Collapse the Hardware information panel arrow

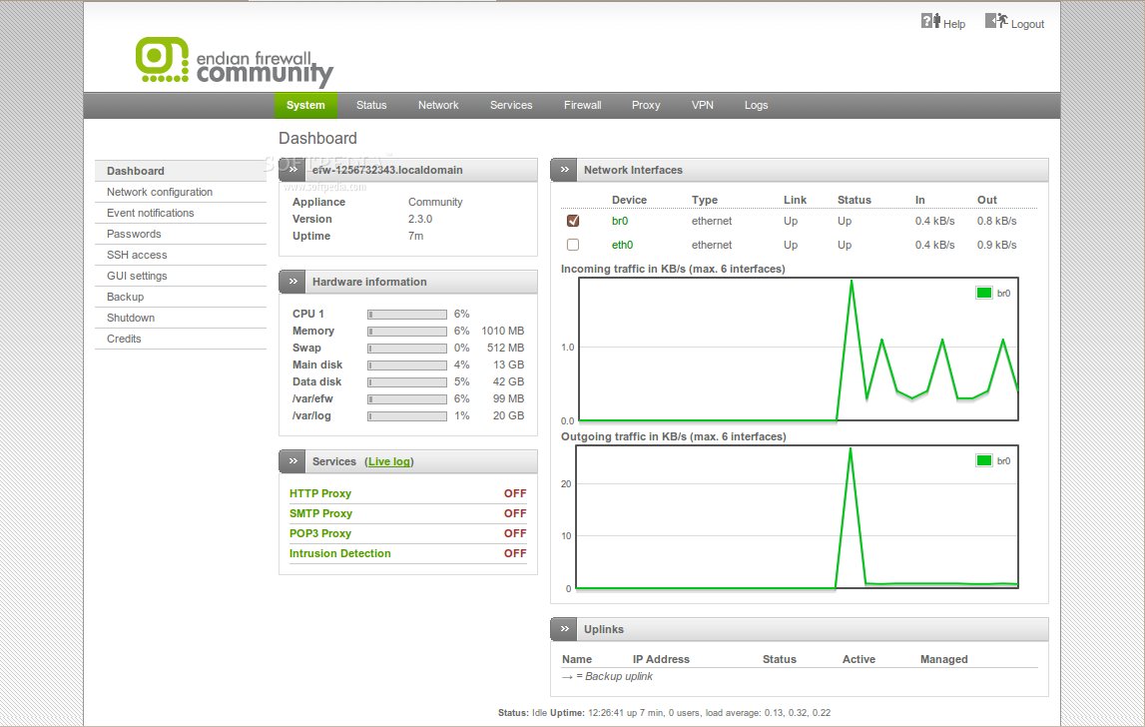pyautogui.click(x=292, y=283)
